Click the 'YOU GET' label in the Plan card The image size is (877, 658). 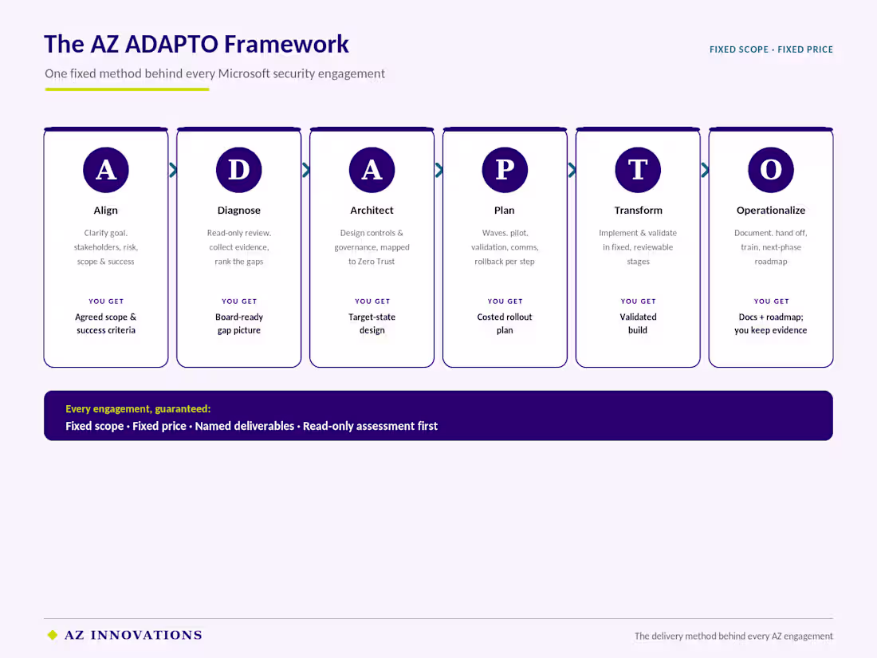(x=505, y=301)
